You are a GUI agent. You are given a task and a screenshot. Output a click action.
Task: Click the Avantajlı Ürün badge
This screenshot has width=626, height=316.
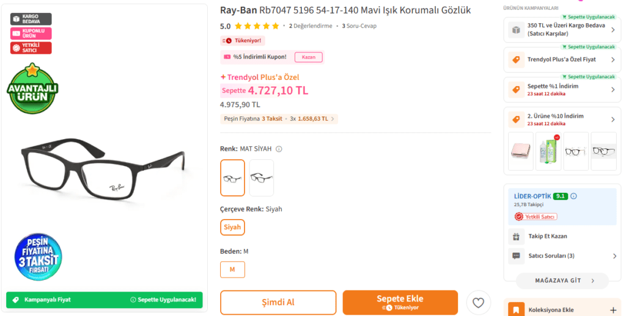point(32,88)
